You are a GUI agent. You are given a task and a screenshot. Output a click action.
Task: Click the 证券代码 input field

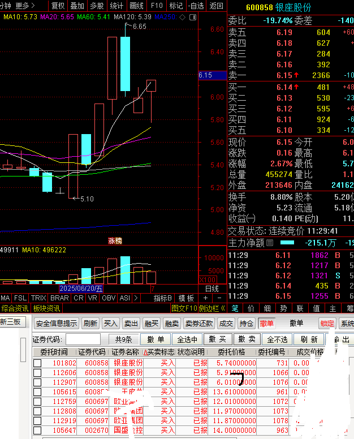83,339
